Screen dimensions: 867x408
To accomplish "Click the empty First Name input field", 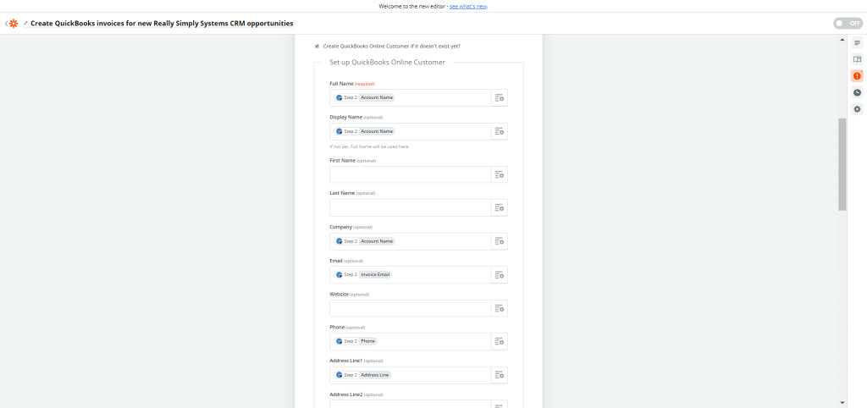I will pyautogui.click(x=411, y=174).
